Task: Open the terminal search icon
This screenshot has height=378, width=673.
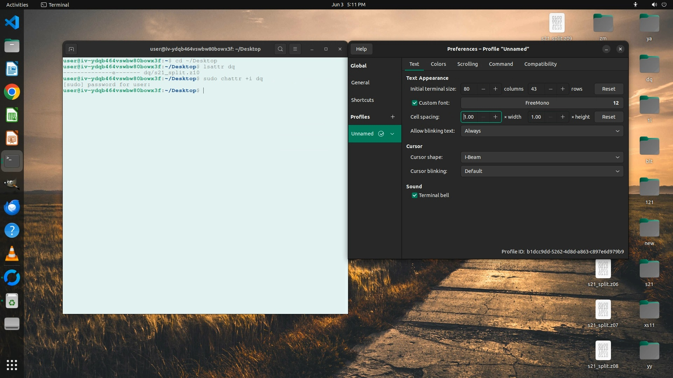Action: (x=280, y=49)
